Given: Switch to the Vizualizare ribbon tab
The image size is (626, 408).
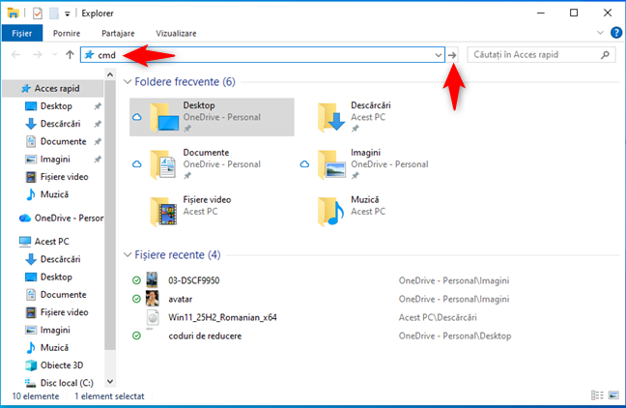Looking at the screenshot, I should (176, 33).
